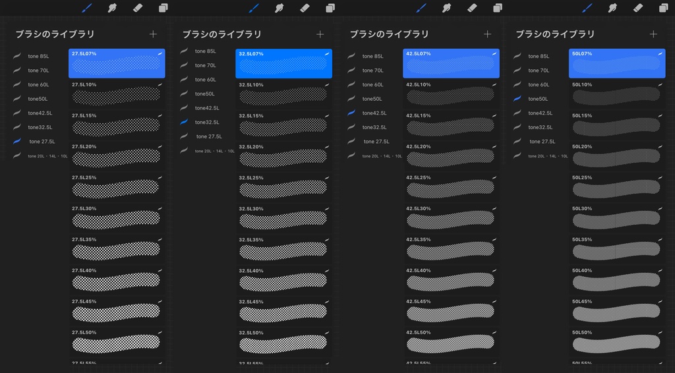The image size is (675, 373).
Task: Add new brush with plus in 32.5L library
Action: [320, 34]
